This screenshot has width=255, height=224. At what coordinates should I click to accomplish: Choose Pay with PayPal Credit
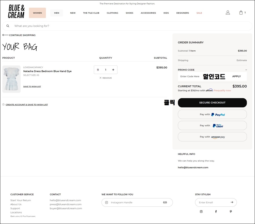coord(212,125)
